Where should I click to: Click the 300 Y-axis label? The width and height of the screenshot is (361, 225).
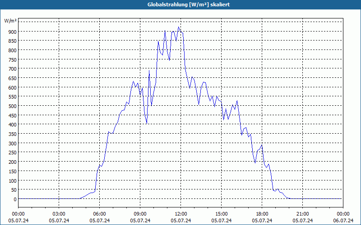click(13, 144)
